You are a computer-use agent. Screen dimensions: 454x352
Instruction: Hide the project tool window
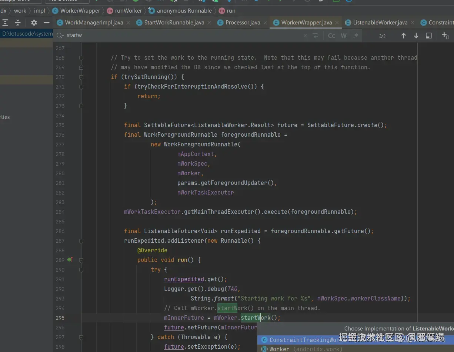point(46,23)
